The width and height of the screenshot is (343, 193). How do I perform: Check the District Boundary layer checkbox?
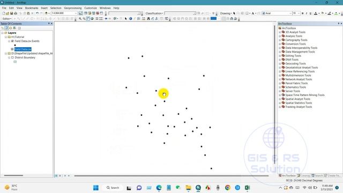12,57
